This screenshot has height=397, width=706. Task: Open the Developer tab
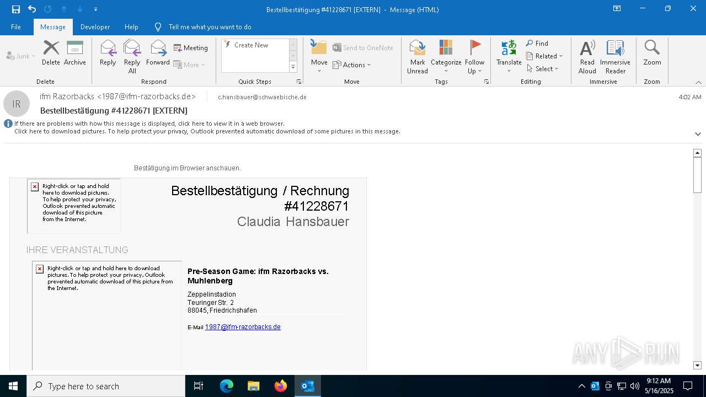[95, 27]
